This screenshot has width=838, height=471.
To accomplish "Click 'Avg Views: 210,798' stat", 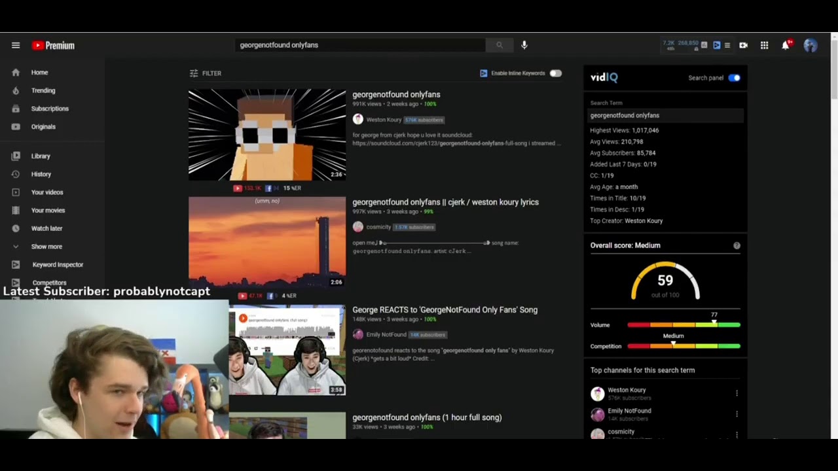I will [x=617, y=142].
